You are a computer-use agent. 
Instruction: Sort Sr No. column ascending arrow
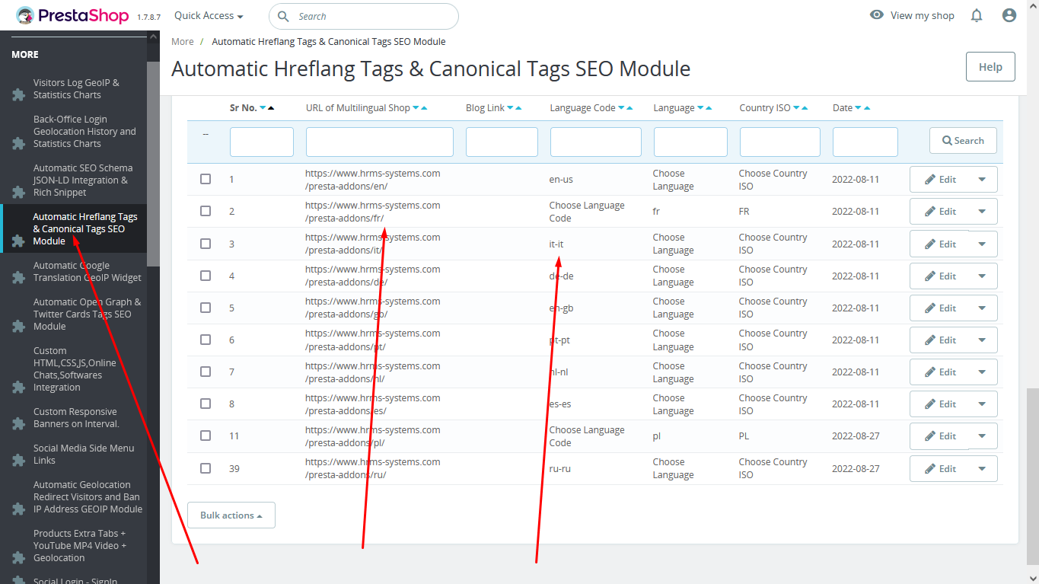[271, 108]
